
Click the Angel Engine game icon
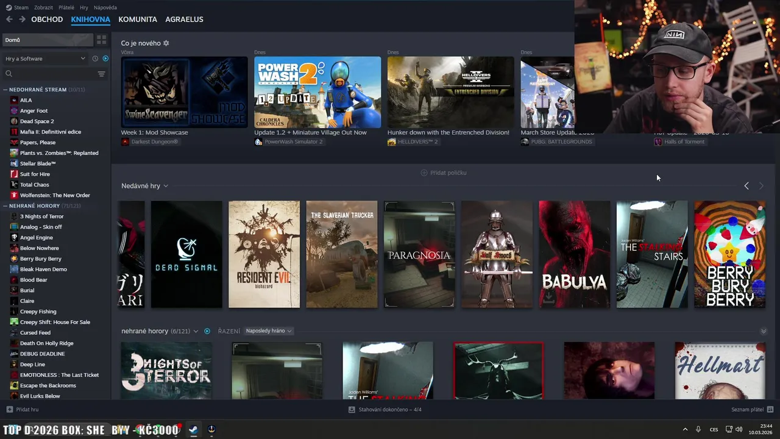pyautogui.click(x=14, y=238)
